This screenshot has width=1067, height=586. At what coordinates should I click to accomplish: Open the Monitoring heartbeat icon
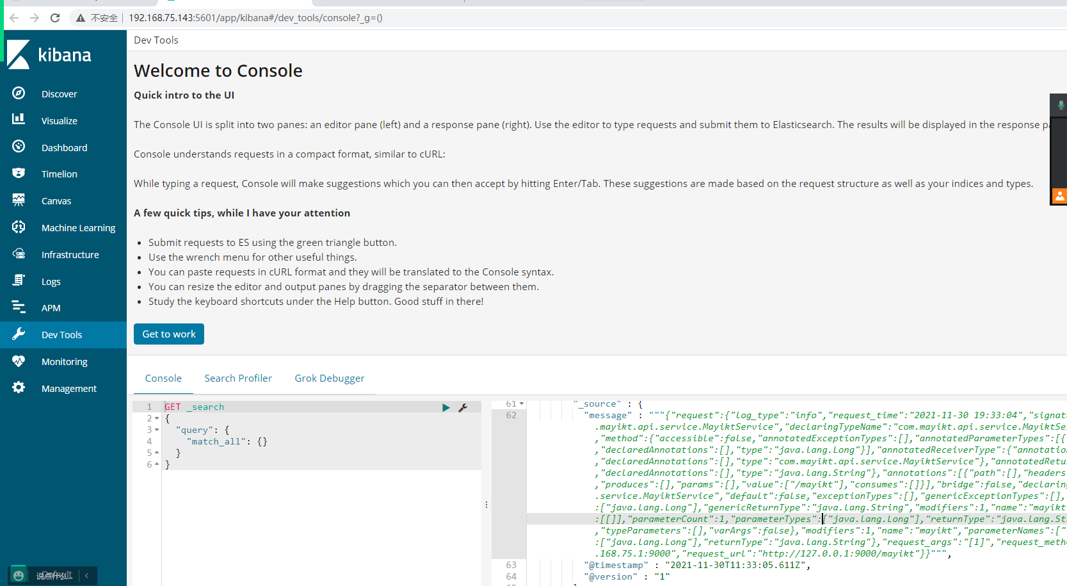click(19, 361)
